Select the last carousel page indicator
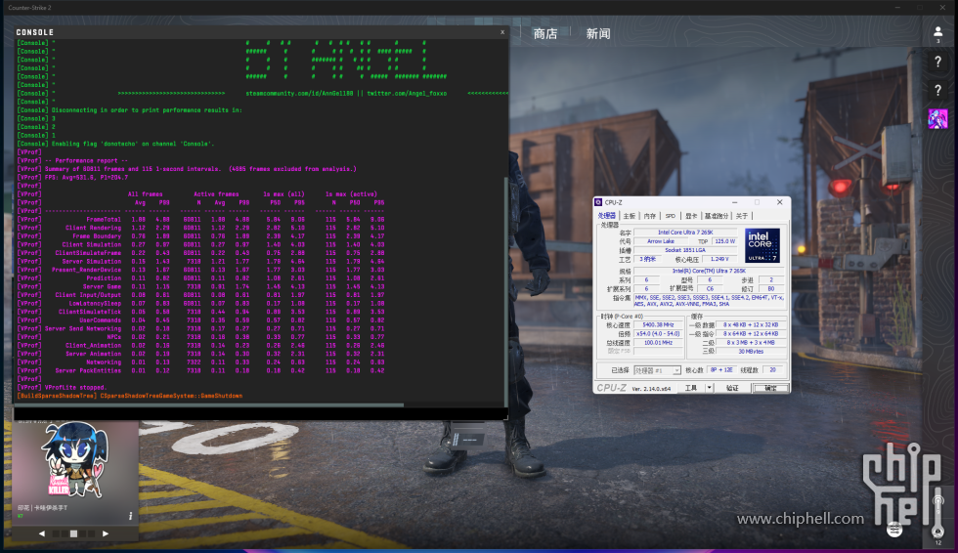The height and width of the screenshot is (553, 958). (x=91, y=533)
